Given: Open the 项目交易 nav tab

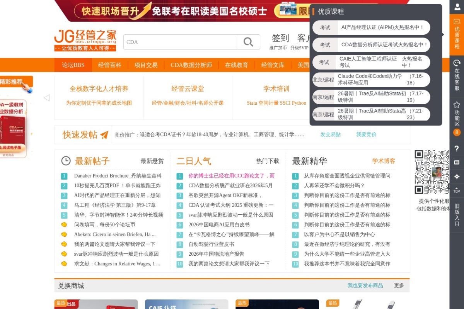Looking at the screenshot, I should click(146, 65).
